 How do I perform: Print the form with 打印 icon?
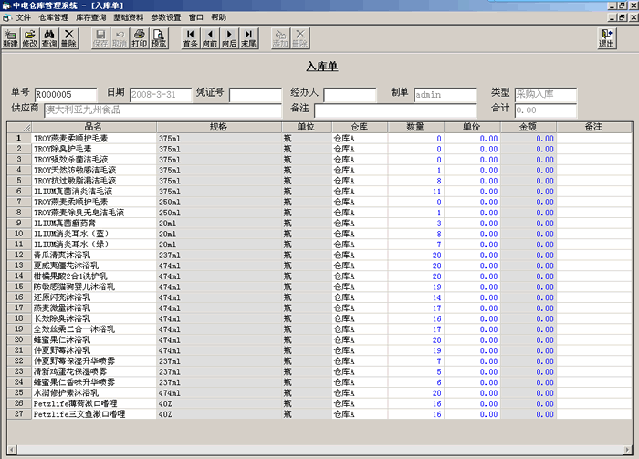tap(140, 38)
